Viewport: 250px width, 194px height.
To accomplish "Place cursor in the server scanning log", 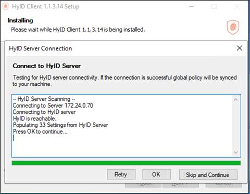I will click(122, 126).
